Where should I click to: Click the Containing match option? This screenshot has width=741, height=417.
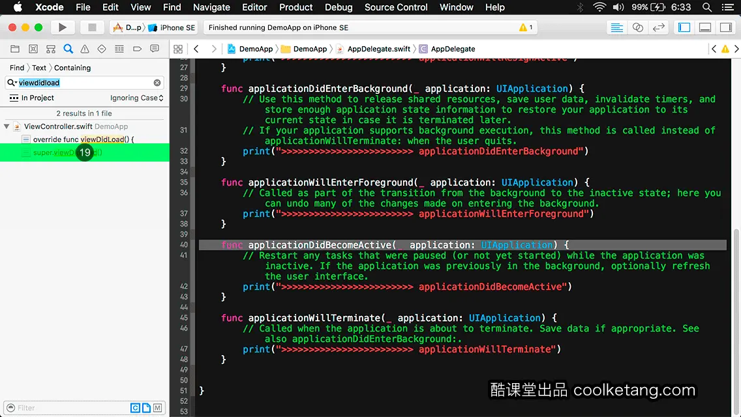72,68
